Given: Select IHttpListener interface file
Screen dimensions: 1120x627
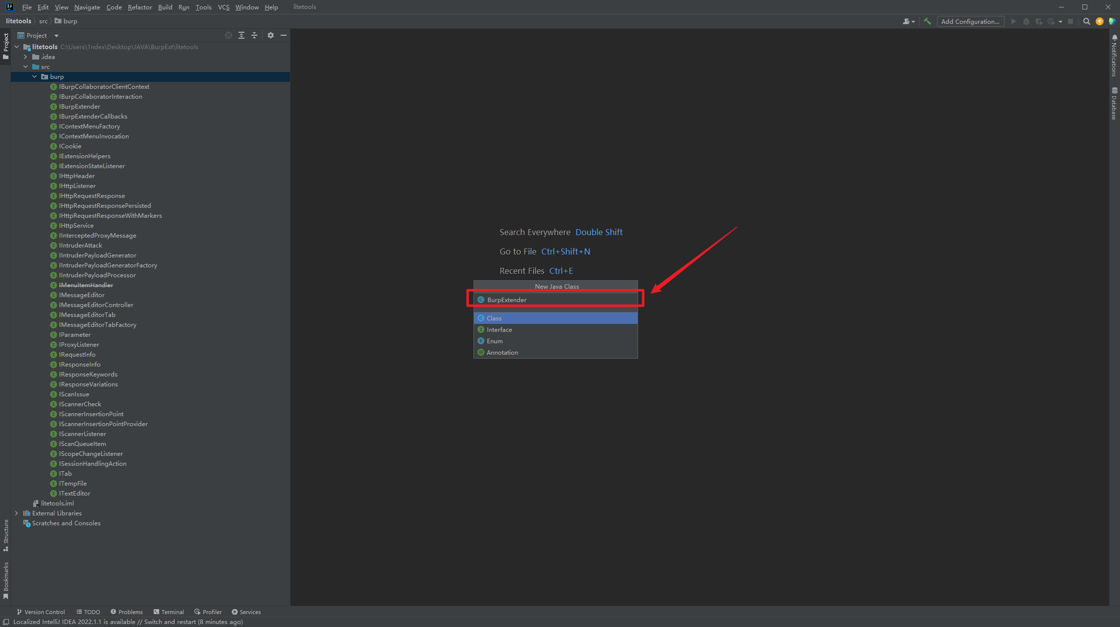Looking at the screenshot, I should point(77,186).
